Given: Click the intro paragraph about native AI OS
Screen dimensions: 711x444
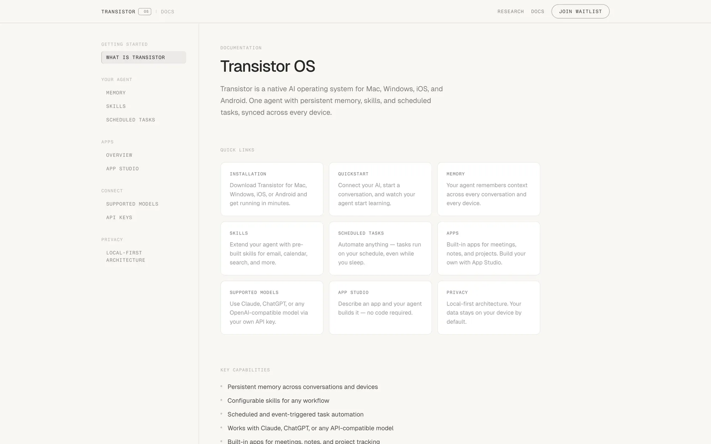Looking at the screenshot, I should tap(332, 101).
